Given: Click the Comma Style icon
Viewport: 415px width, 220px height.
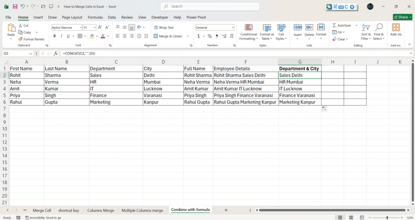Looking at the screenshot, I should (217, 36).
